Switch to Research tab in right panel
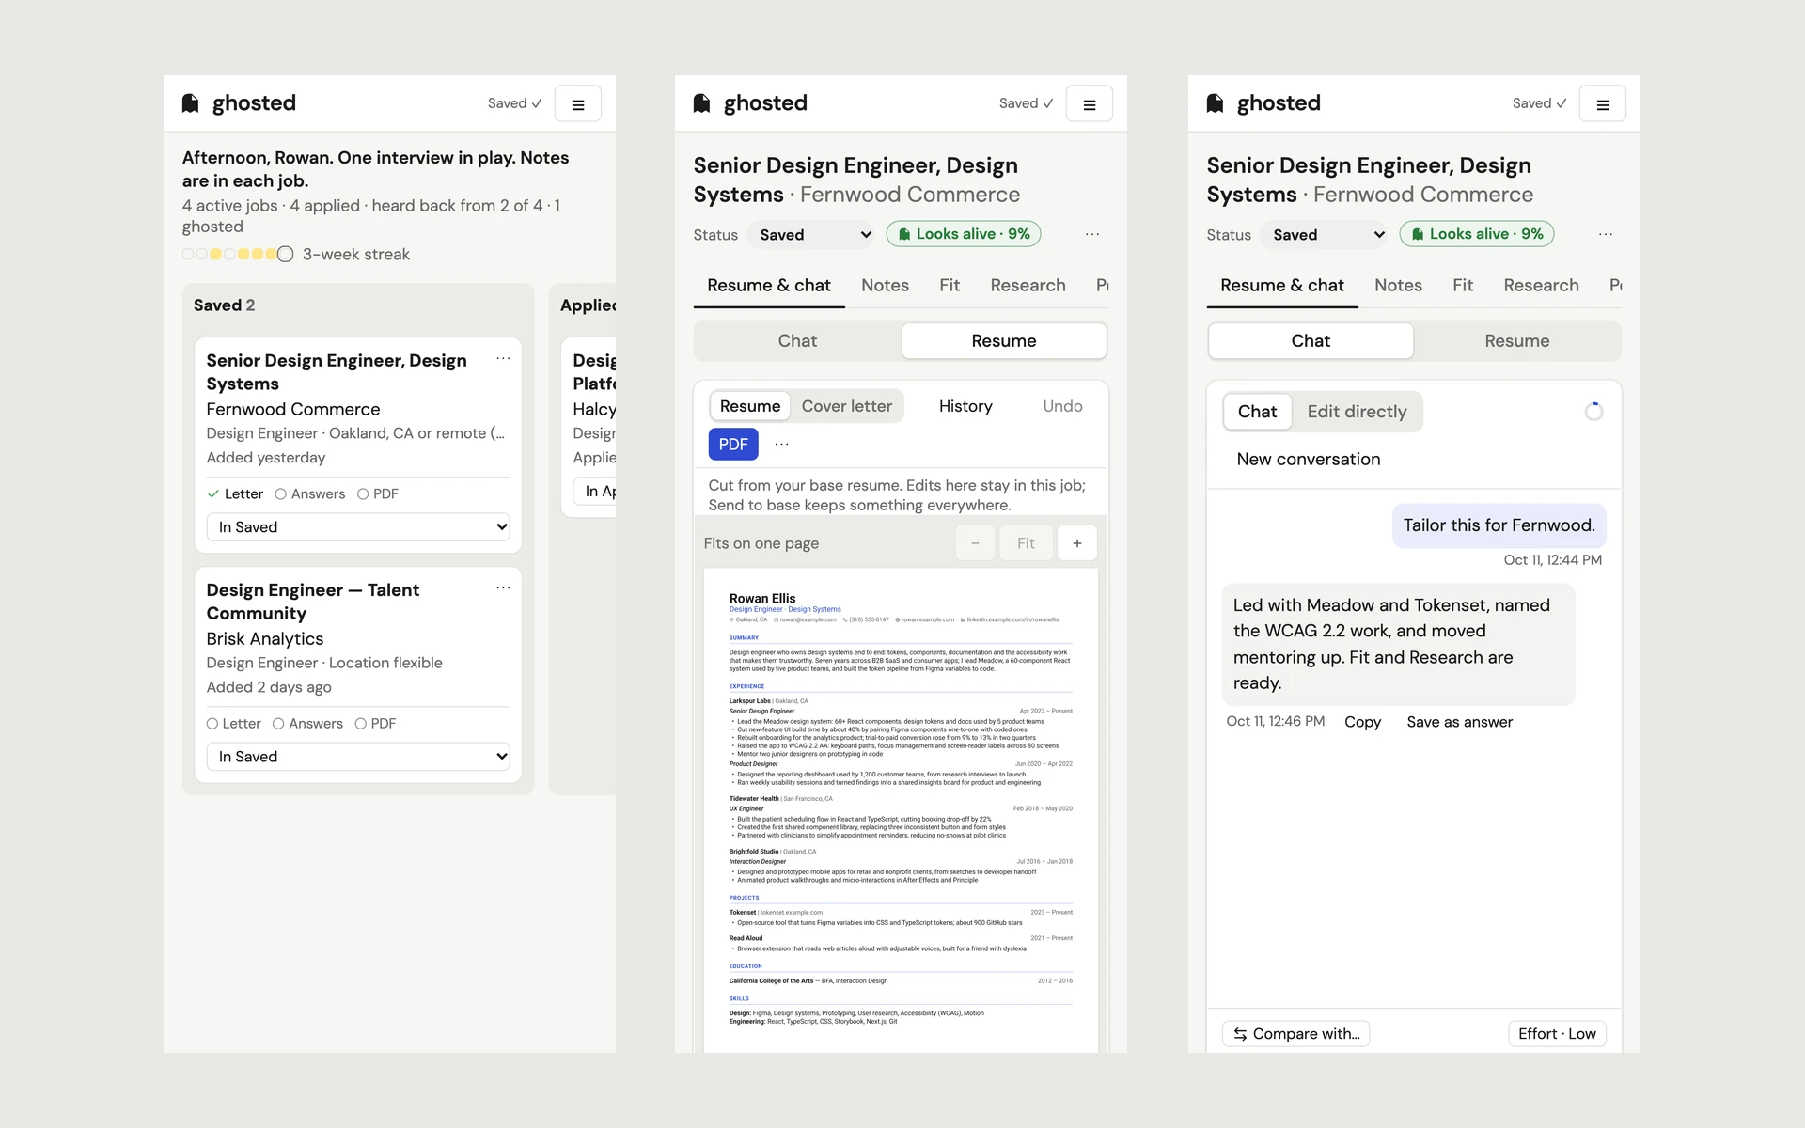This screenshot has width=1805, height=1128. click(1541, 285)
